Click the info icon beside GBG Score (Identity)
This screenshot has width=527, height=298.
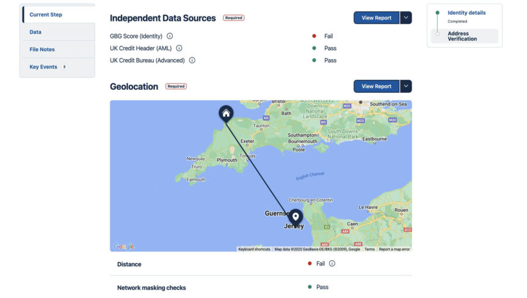[170, 36]
